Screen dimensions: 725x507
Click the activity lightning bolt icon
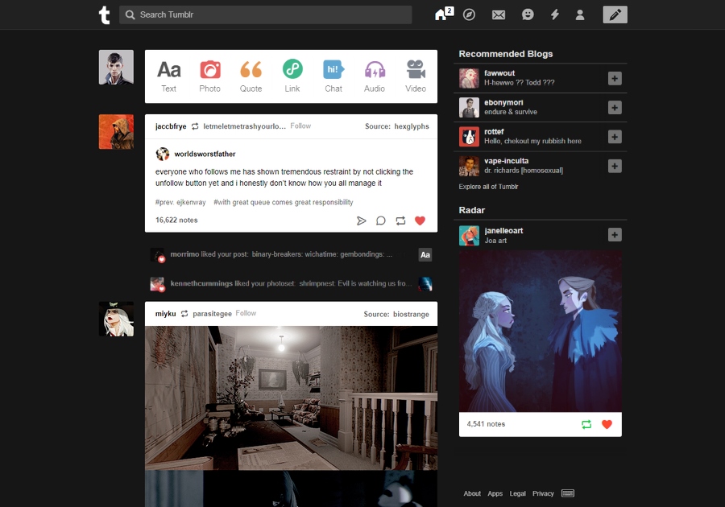(x=553, y=14)
